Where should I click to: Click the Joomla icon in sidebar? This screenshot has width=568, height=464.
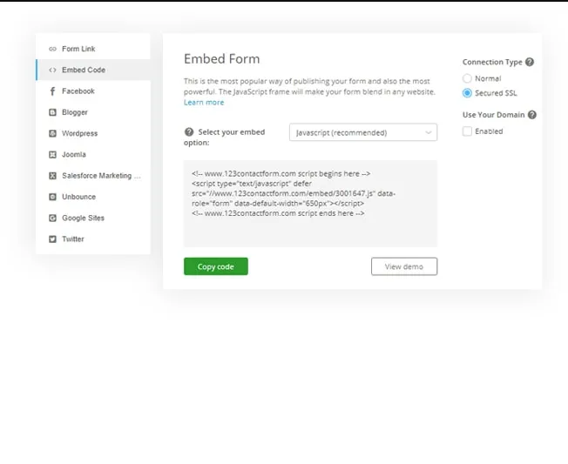(52, 155)
